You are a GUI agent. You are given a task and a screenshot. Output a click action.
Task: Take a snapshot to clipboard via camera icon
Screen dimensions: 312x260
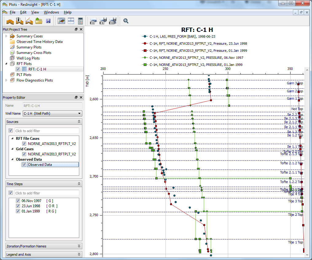(93, 21)
